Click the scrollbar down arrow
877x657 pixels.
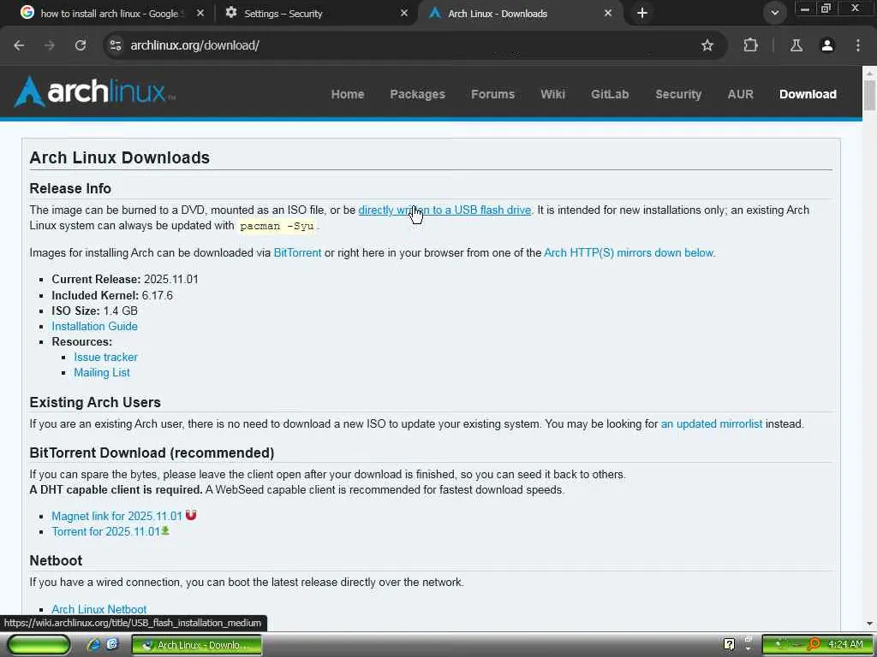[869, 624]
